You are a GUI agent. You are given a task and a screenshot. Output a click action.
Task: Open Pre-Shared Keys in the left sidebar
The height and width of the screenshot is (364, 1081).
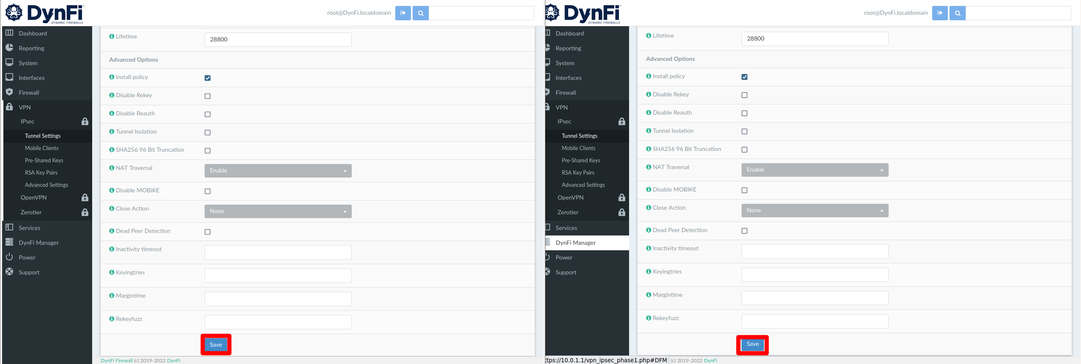44,160
